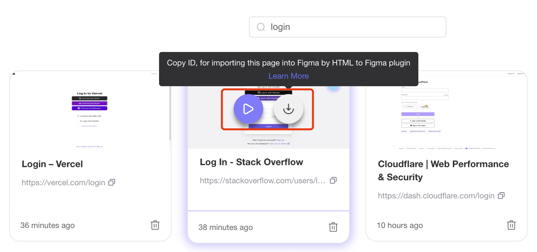Delete the Login – Vercel card with the trash icon
This screenshot has height=252, width=537.
point(155,225)
